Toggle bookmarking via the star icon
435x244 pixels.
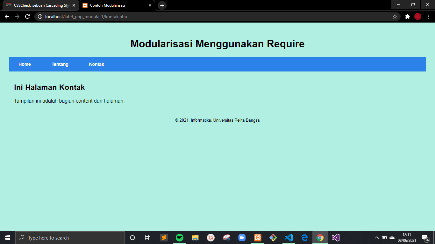point(395,17)
